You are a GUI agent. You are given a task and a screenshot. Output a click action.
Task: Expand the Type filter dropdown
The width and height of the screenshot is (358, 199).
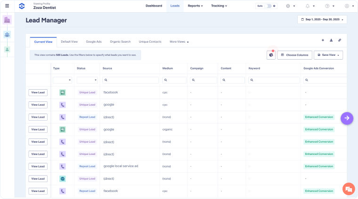(62, 80)
